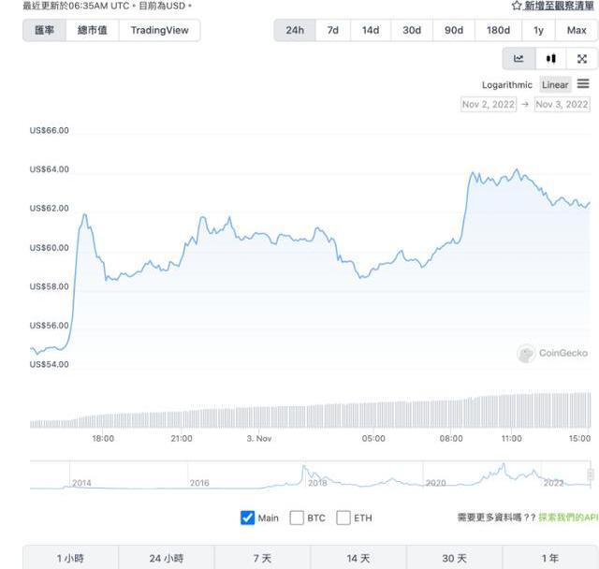Enable the BTC comparison checkbox
This screenshot has width=599, height=569.
coord(297,518)
